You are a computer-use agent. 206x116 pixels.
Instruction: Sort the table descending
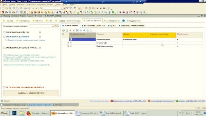tap(91, 31)
